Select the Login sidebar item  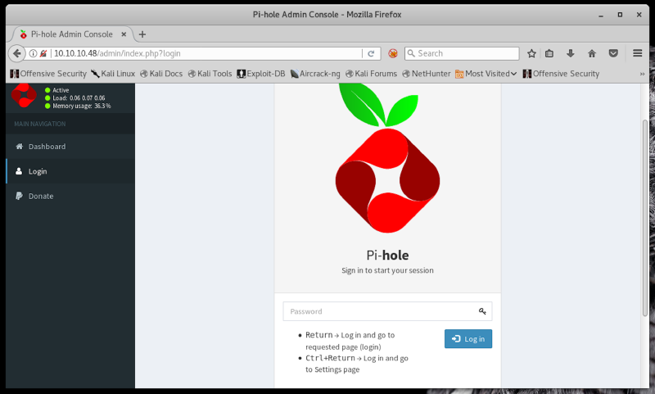coord(38,172)
